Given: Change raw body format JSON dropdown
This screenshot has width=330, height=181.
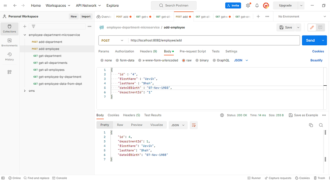Looking at the screenshot, I should point(241,60).
